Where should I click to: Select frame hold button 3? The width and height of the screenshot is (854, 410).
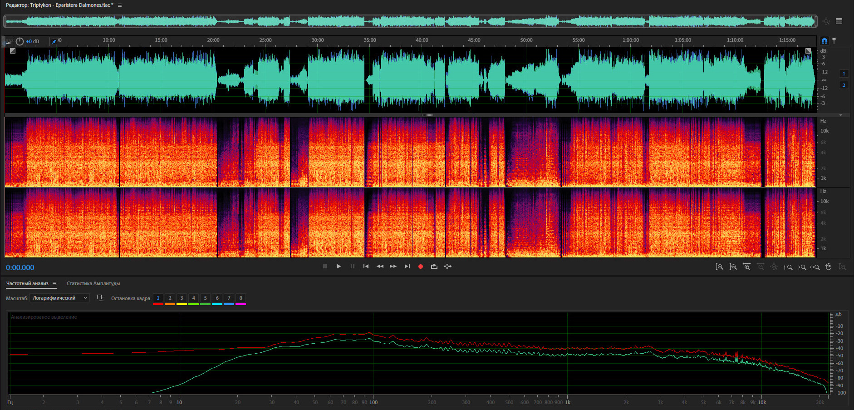182,298
